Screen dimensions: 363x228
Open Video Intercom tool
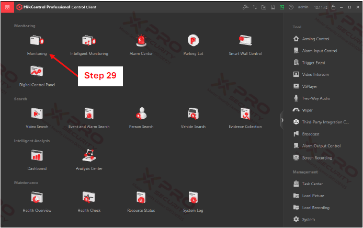click(x=311, y=74)
